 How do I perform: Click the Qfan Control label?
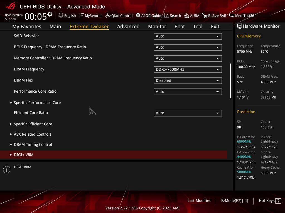pyautogui.click(x=122, y=16)
